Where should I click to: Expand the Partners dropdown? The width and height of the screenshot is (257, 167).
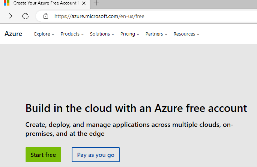coord(156,34)
